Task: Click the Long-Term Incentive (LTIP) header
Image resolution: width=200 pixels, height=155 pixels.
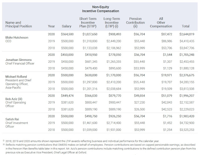Action: pyautogui.click(x=112, y=23)
